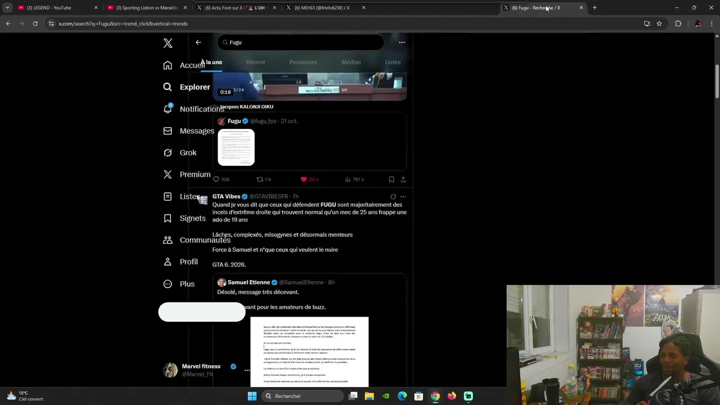Switch to the À la une tab
This screenshot has width=720, height=405.
pyautogui.click(x=212, y=62)
